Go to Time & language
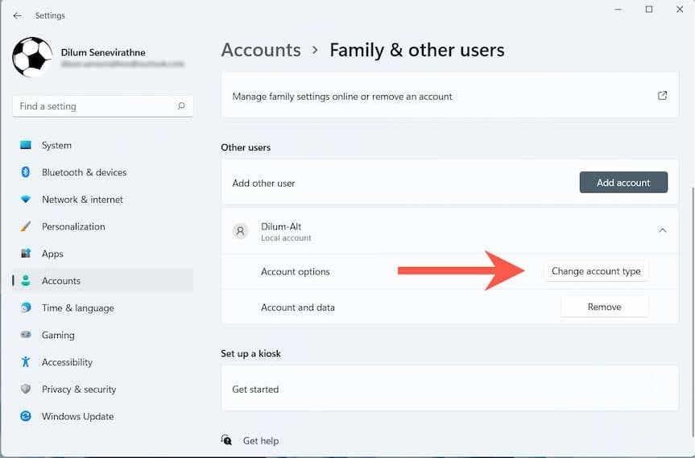This screenshot has width=695, height=458. pos(77,308)
